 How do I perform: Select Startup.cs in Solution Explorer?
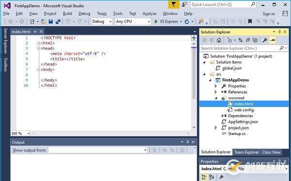237,134
